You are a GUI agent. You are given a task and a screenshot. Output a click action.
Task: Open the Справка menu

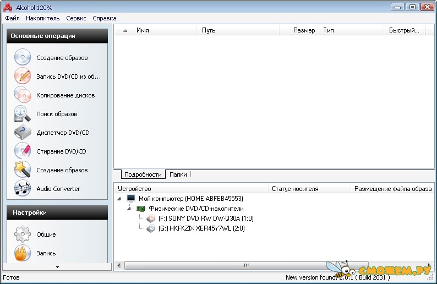pos(105,18)
